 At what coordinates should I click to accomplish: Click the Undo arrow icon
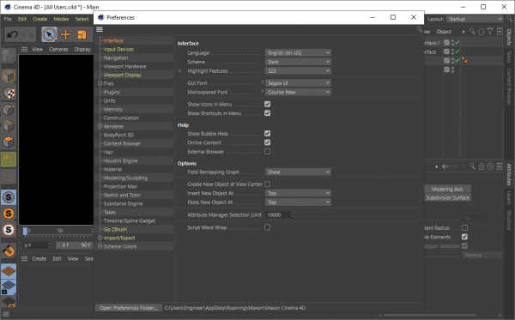pyautogui.click(x=13, y=34)
